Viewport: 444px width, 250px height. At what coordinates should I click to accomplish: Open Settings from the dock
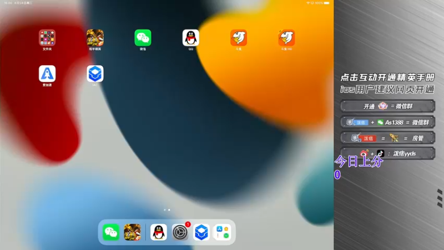point(180,232)
